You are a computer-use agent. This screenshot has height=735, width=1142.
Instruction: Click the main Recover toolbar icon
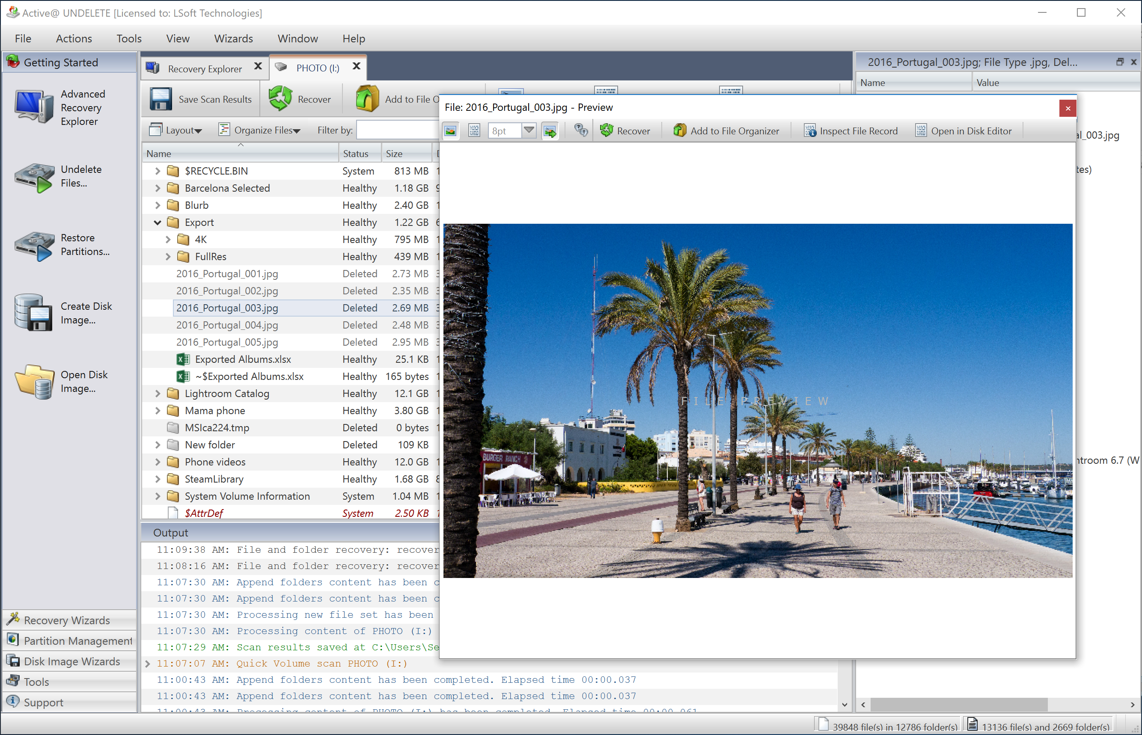[x=302, y=99]
